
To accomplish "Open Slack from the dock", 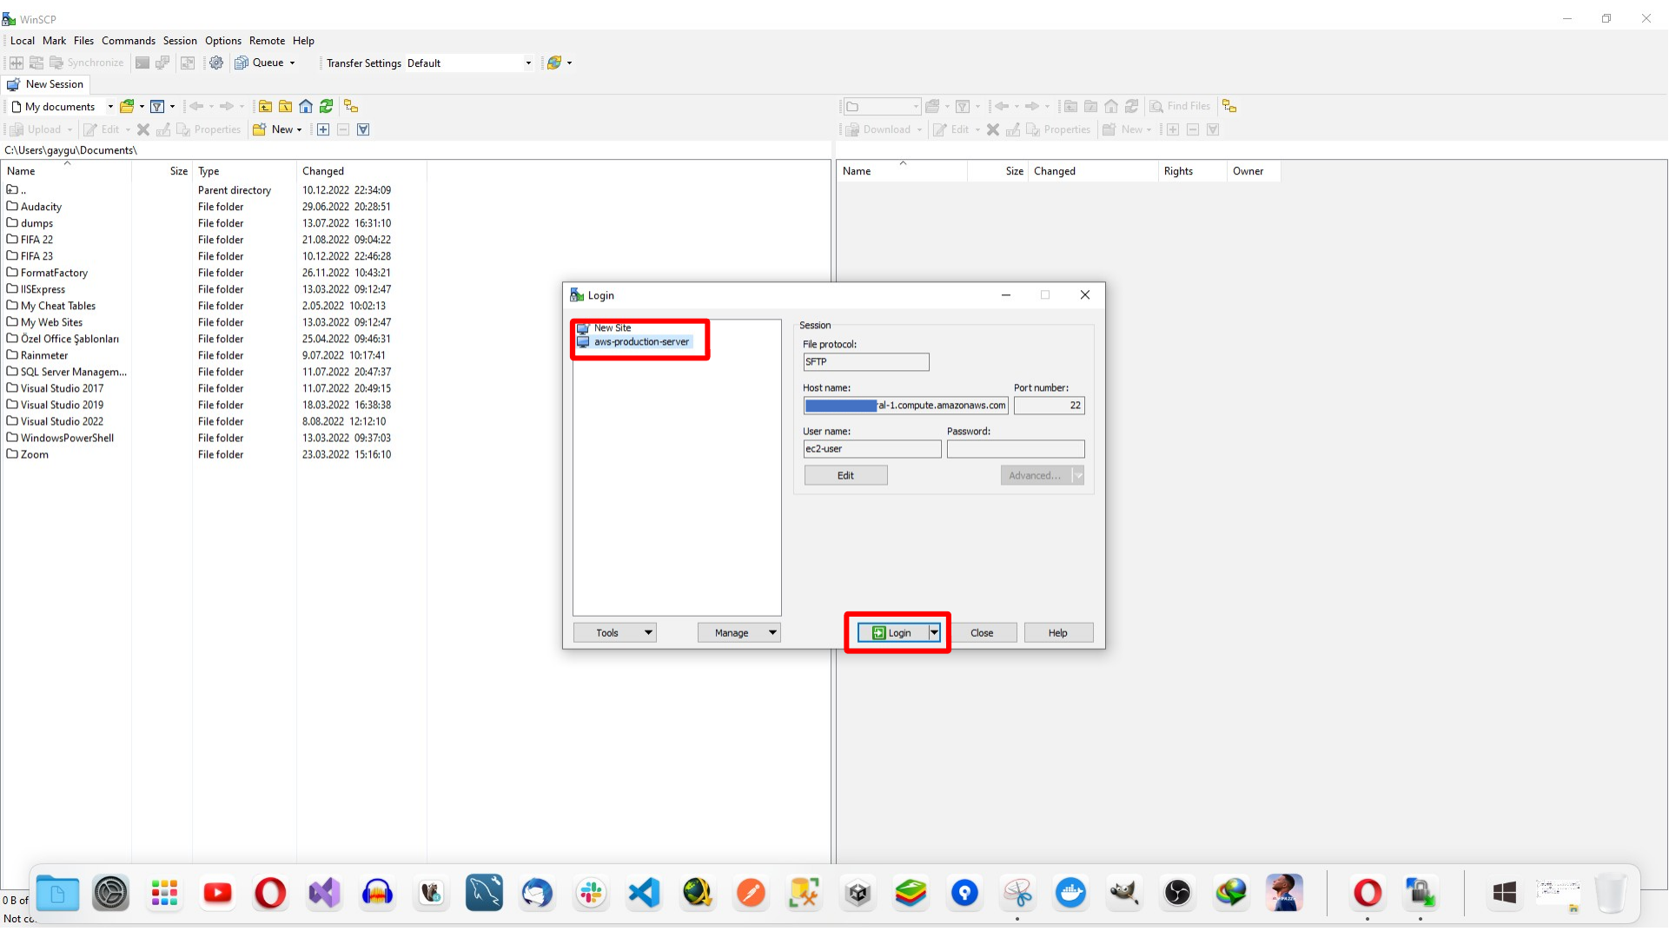I will pyautogui.click(x=591, y=893).
